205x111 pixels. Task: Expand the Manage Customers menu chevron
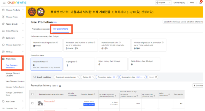[23, 45]
